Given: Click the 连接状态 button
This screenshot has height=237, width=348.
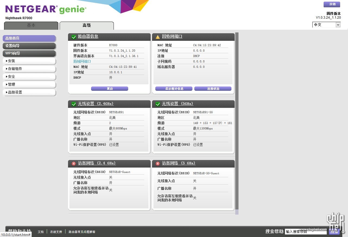Looking at the screenshot, I should click(213, 89).
